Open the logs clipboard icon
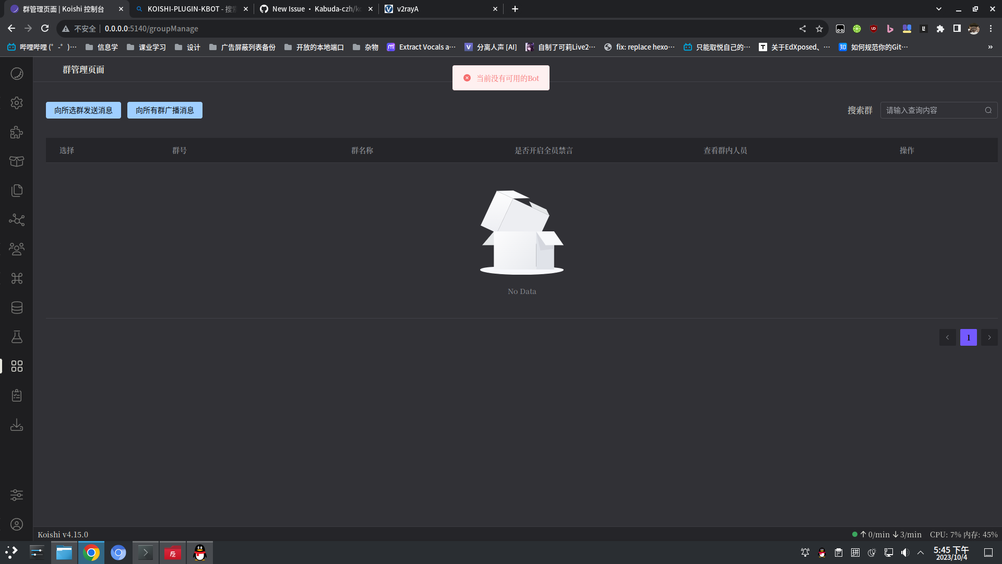Viewport: 1002px width, 564px height. tap(17, 395)
